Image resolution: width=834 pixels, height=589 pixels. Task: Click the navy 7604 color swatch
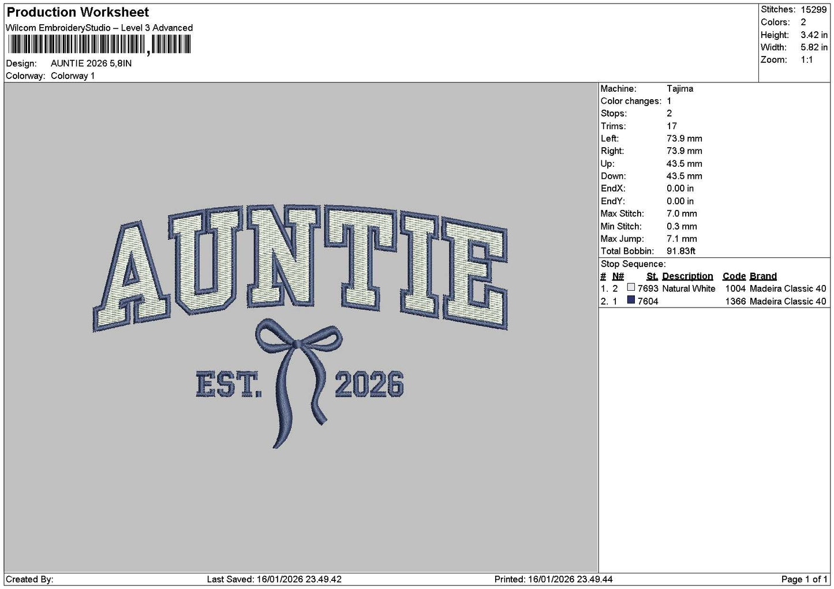coord(631,301)
